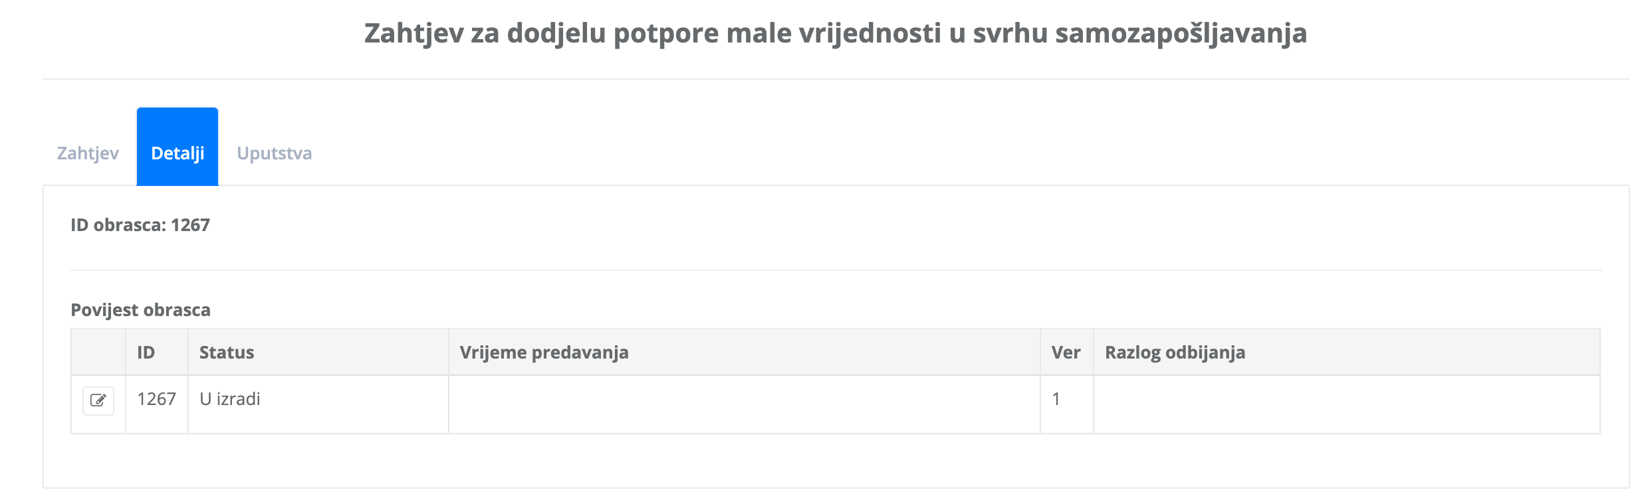
Task: Click the Razlog odbijanja column header
Action: click(x=1175, y=353)
